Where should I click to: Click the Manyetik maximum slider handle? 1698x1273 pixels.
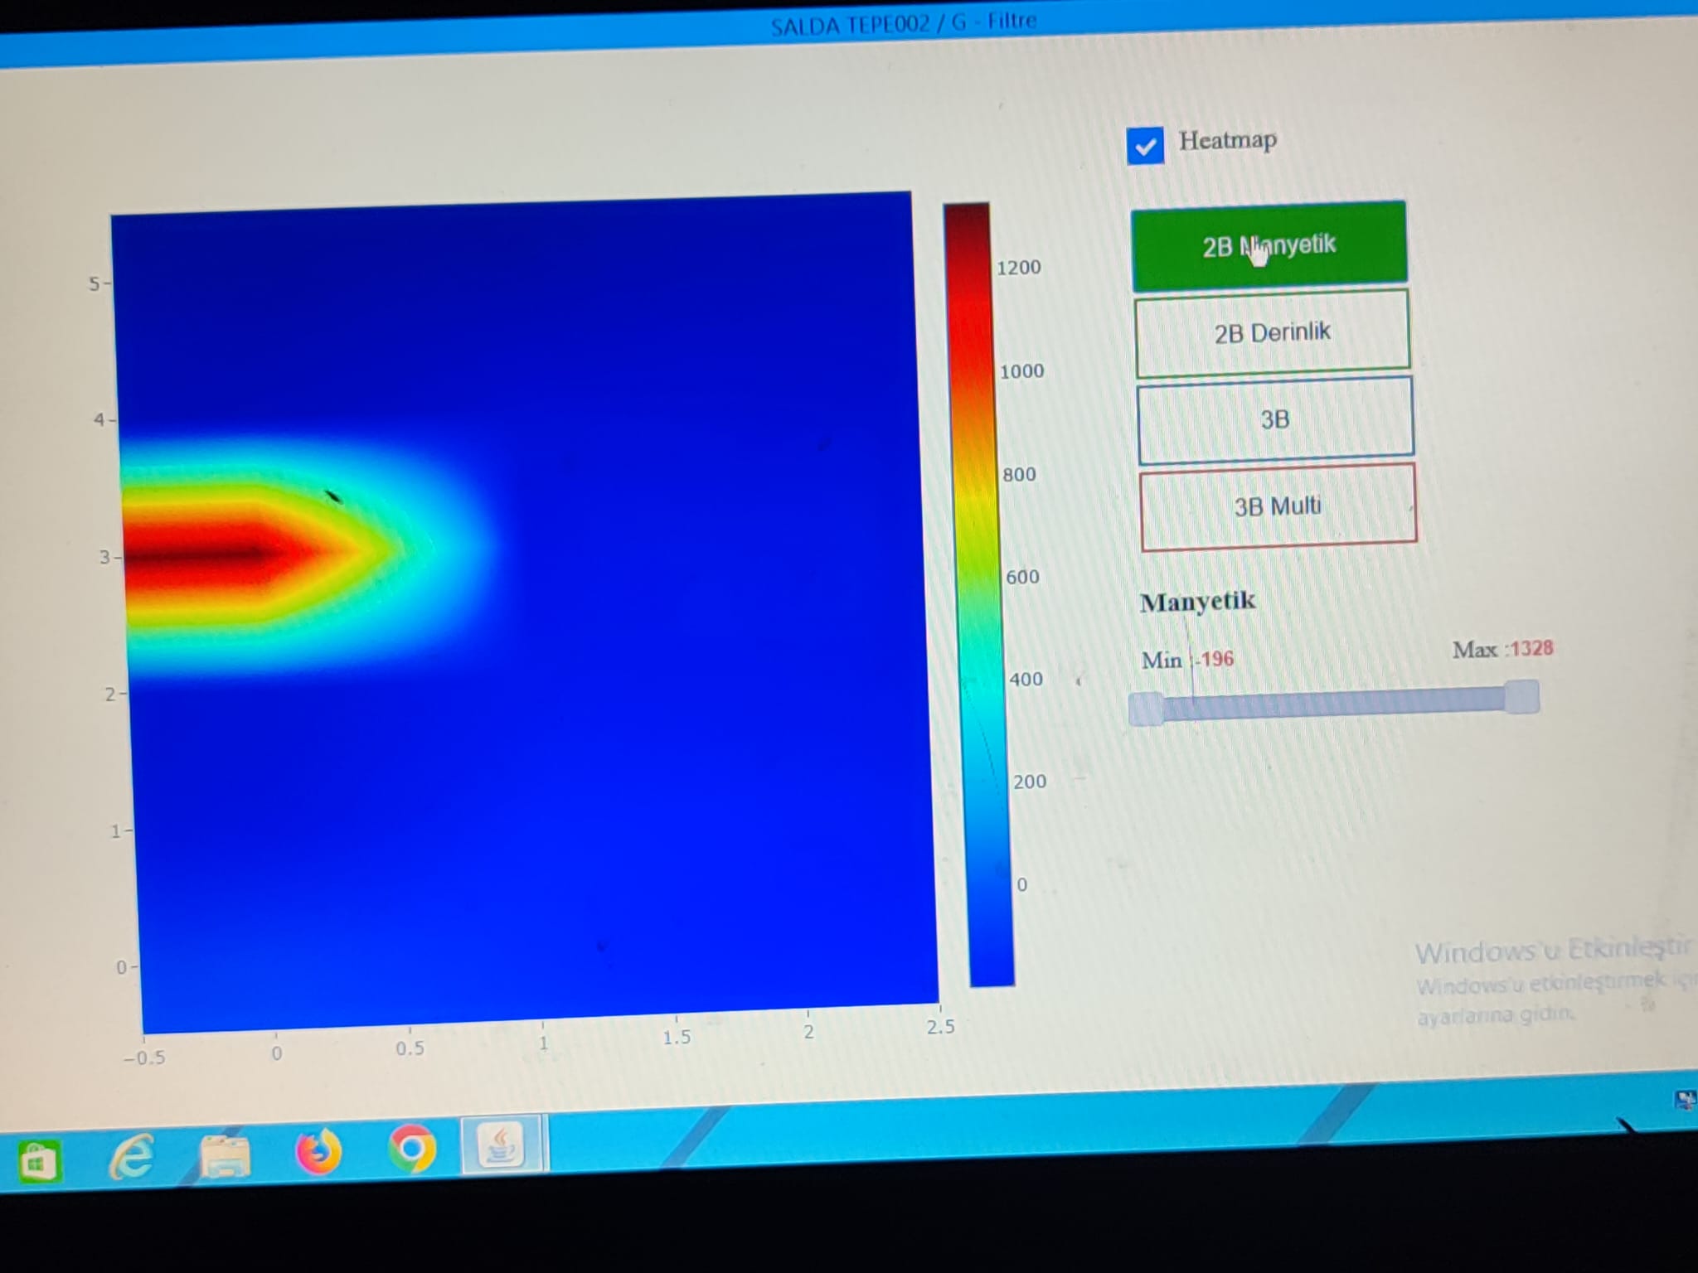1521,697
